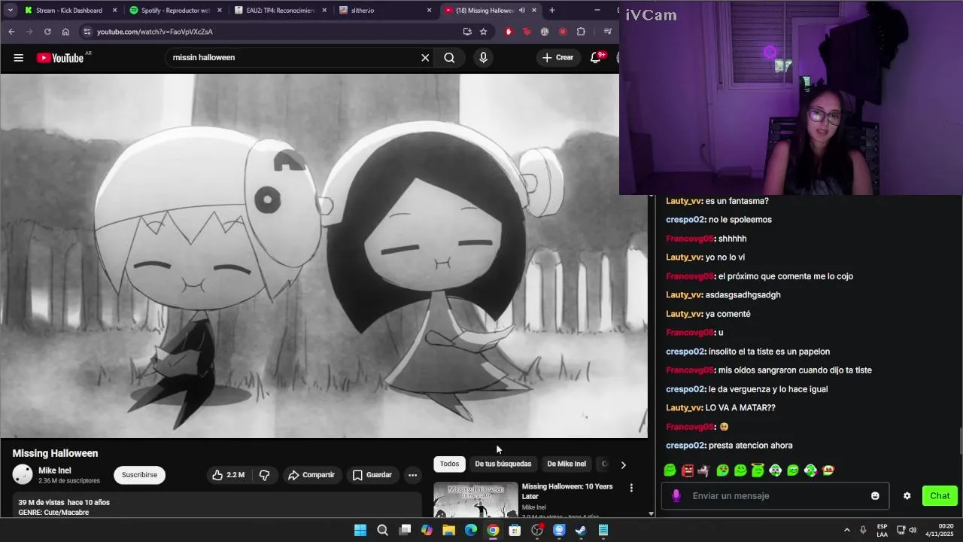Image resolution: width=963 pixels, height=542 pixels.
Task: Open the emoji picker in chat input
Action: click(x=875, y=496)
